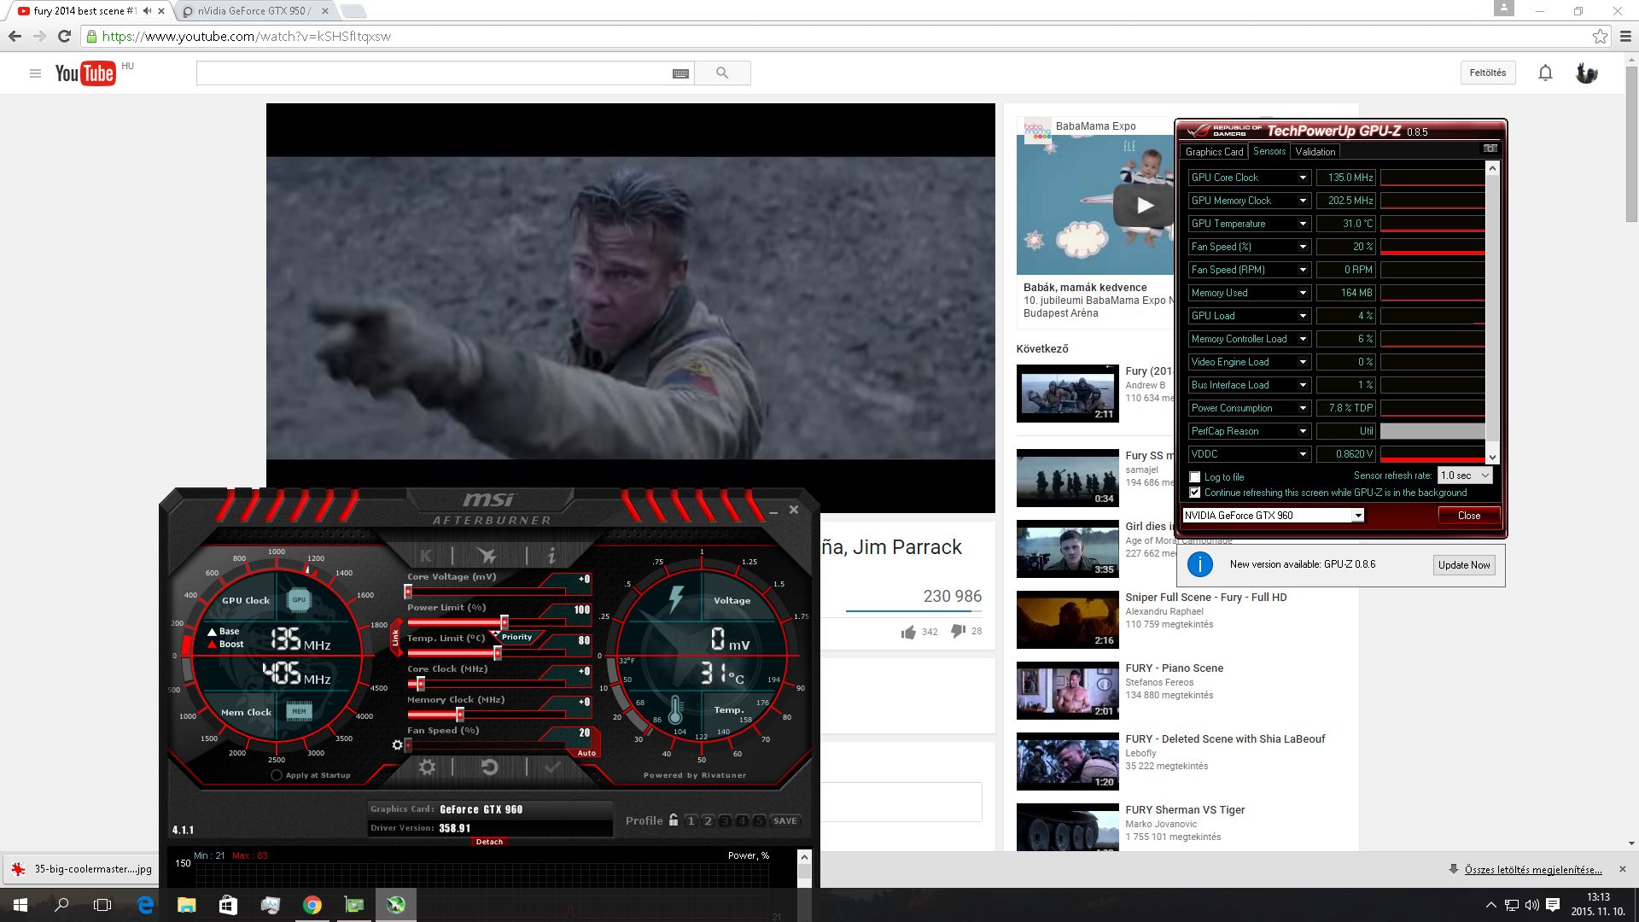Open the YouTube account avatar
1639x922 pixels.
point(1586,73)
